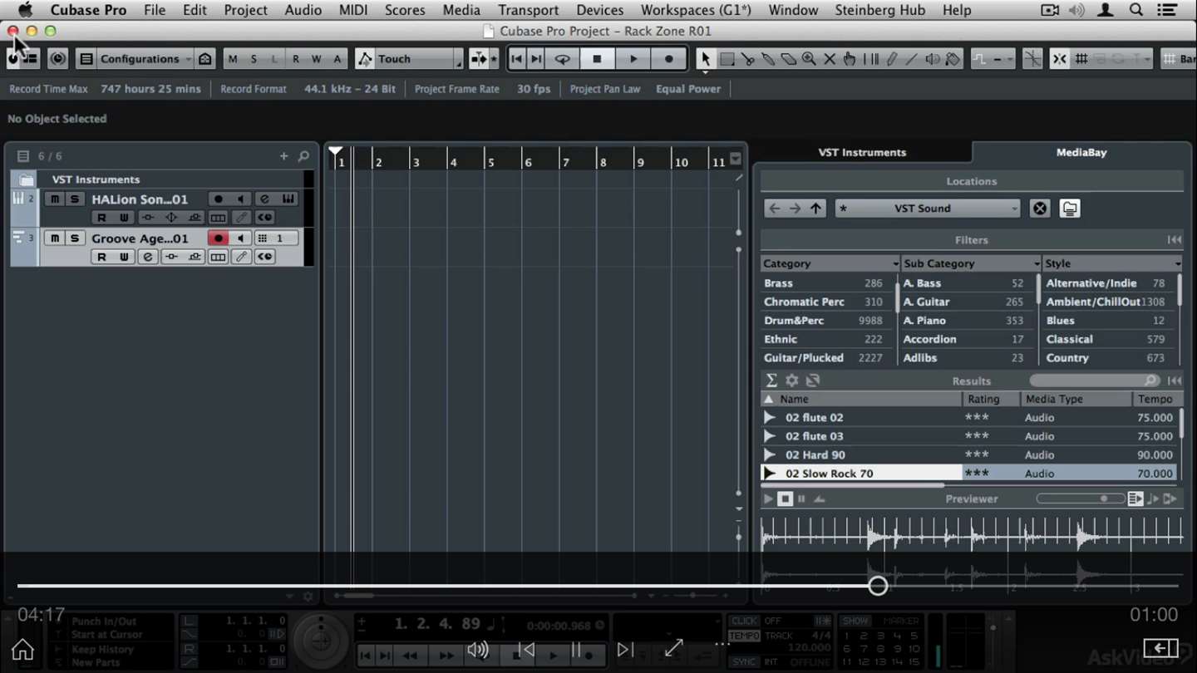
Task: Select the Object Selection arrow tool
Action: coord(706,59)
